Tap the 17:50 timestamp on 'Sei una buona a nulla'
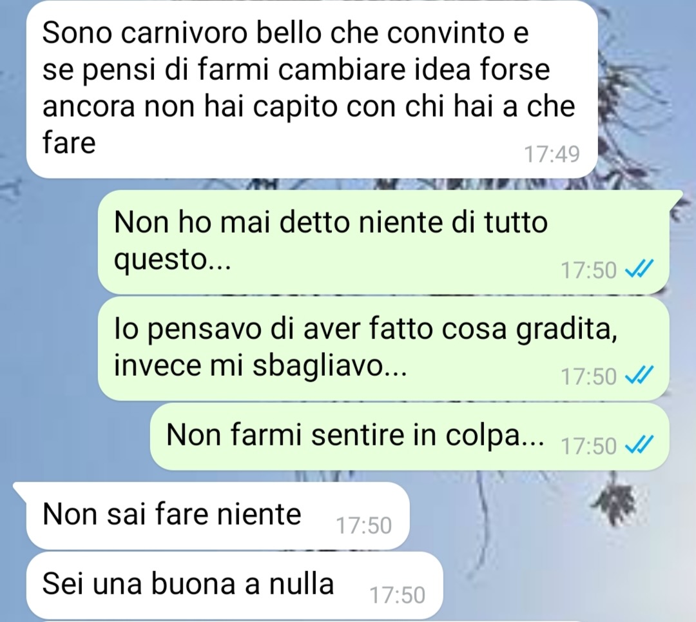696x622 pixels. (397, 596)
